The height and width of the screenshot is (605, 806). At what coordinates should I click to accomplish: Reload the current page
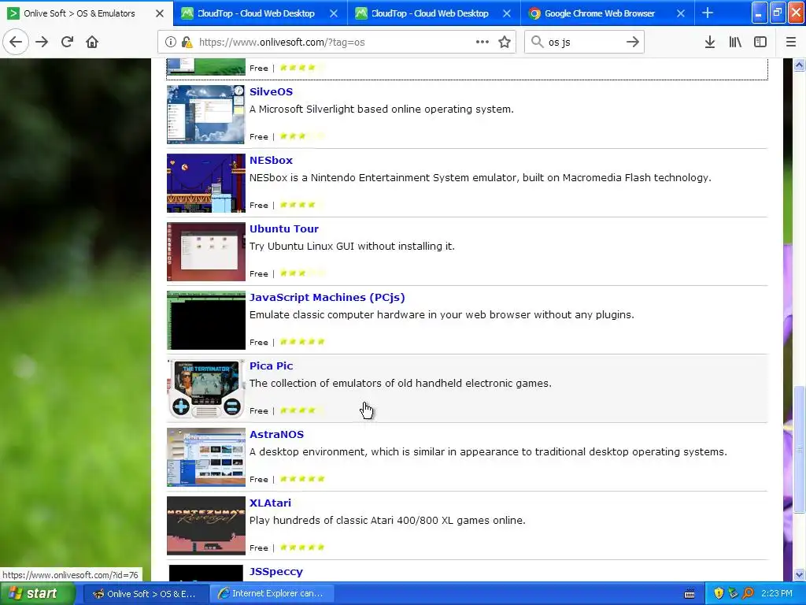click(67, 43)
